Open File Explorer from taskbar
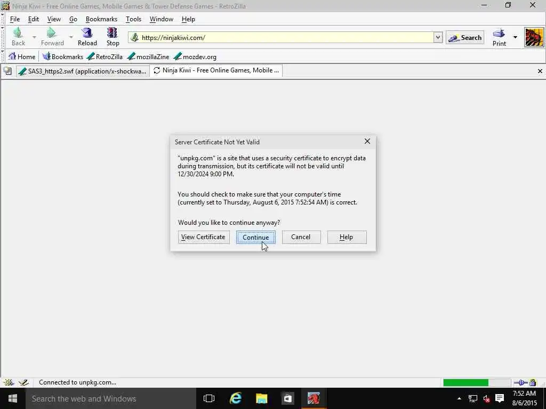The height and width of the screenshot is (409, 546). 261,398
